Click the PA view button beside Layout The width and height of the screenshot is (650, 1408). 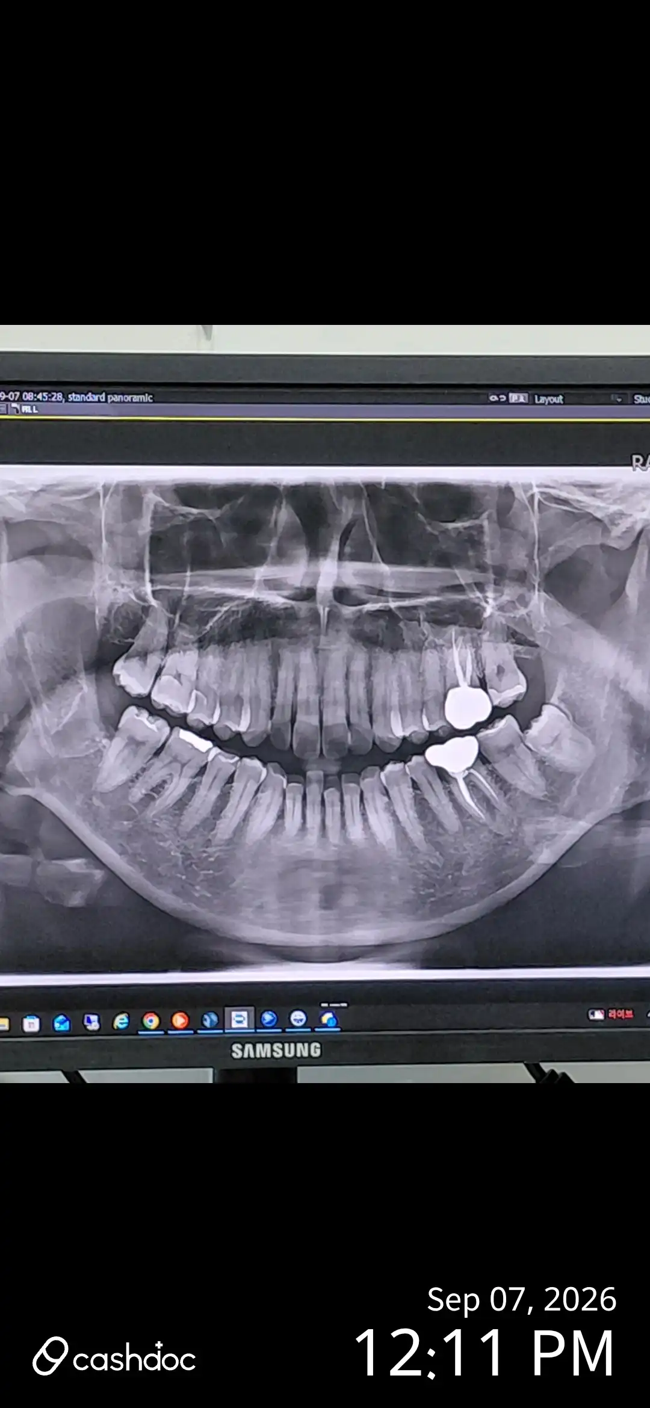[518, 398]
